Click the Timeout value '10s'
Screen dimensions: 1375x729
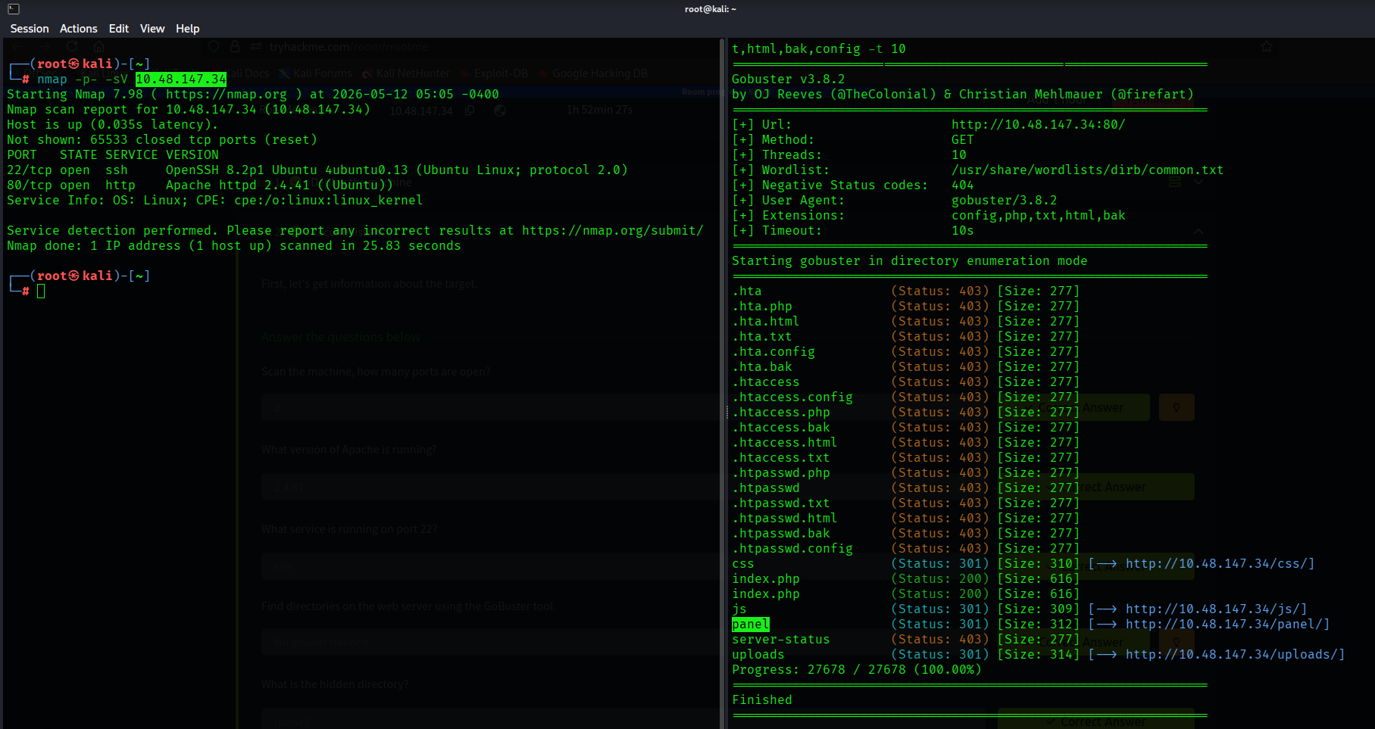click(963, 230)
